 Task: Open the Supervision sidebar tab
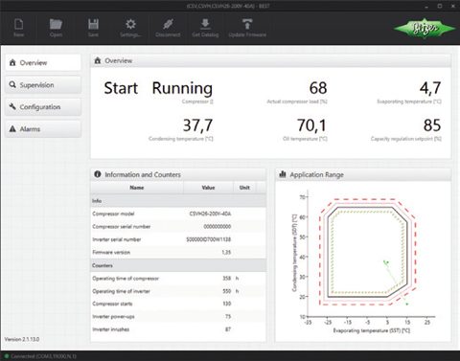tap(43, 85)
